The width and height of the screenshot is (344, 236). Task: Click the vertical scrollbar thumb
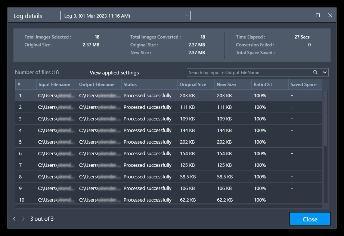pyautogui.click(x=326, y=118)
